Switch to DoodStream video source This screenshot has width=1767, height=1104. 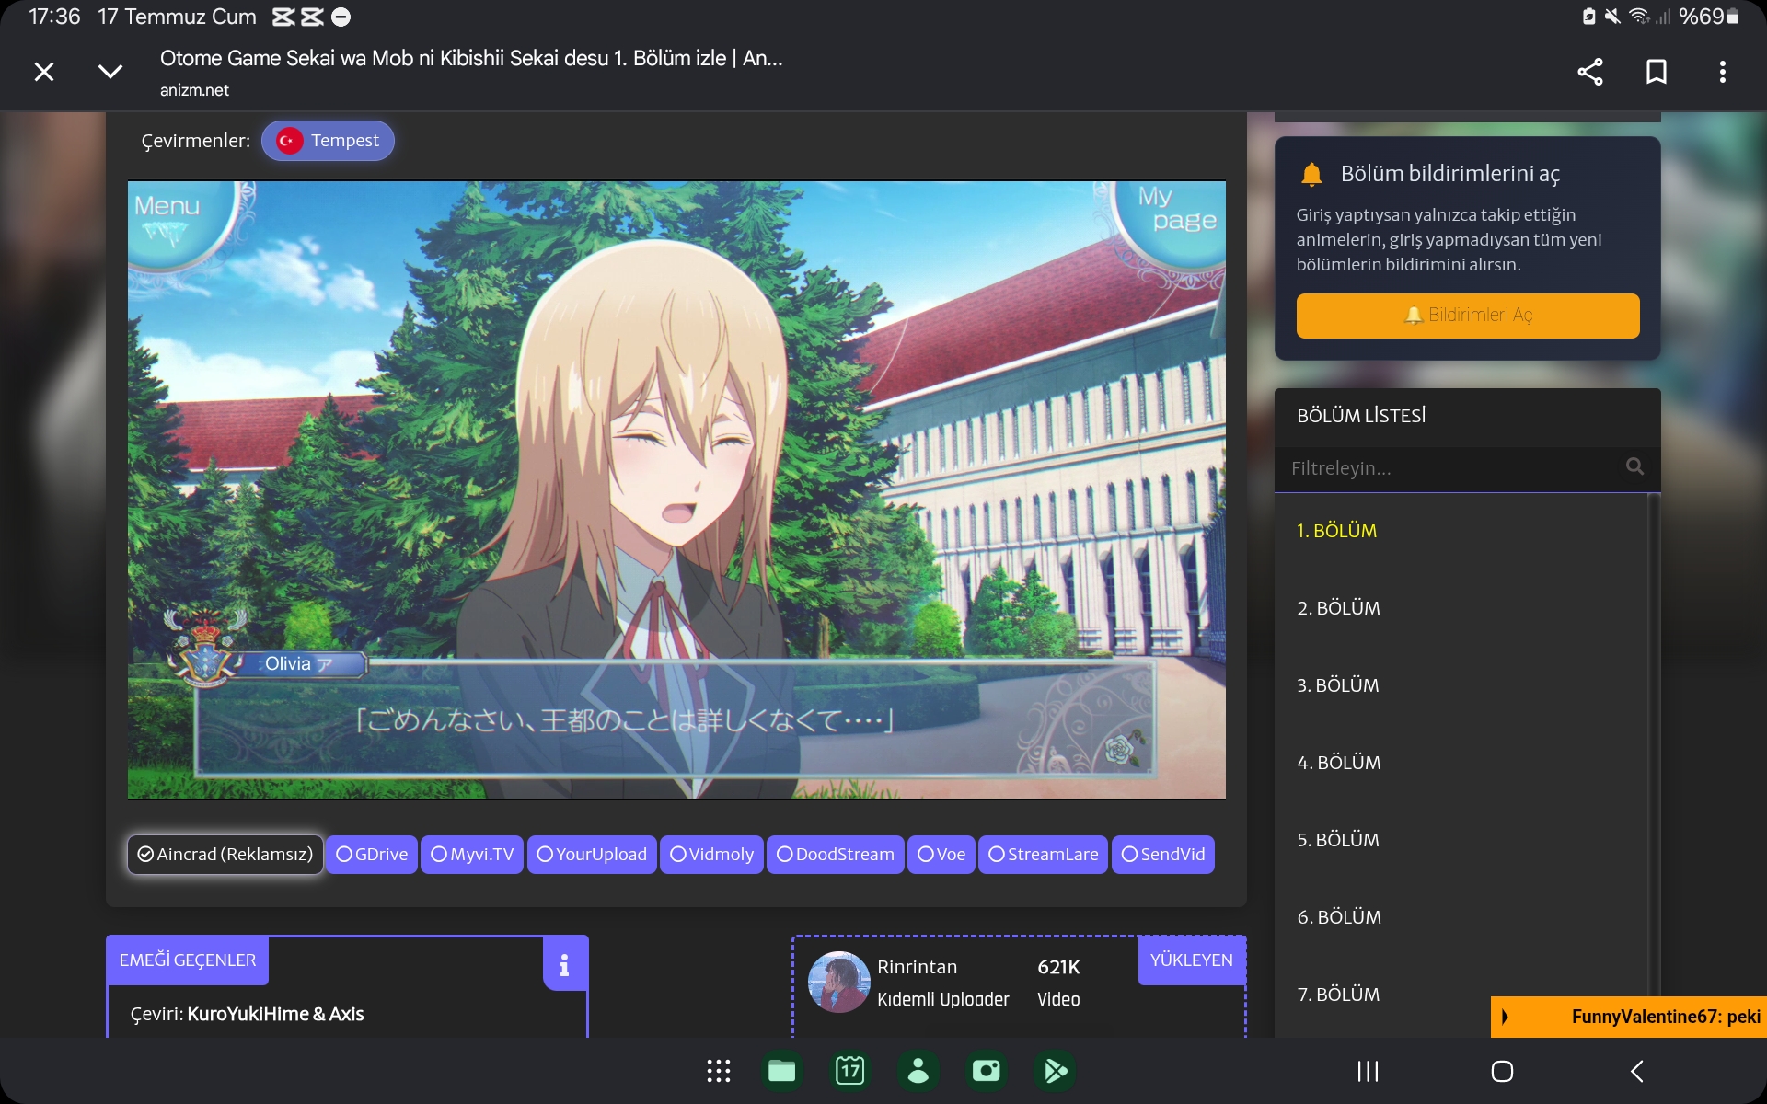(836, 855)
